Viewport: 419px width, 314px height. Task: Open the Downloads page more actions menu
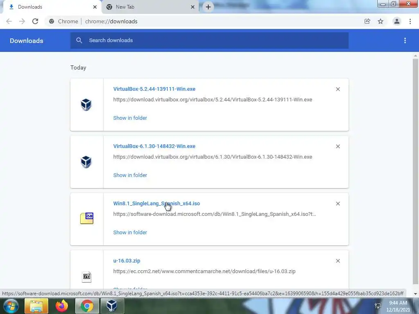coord(405,40)
